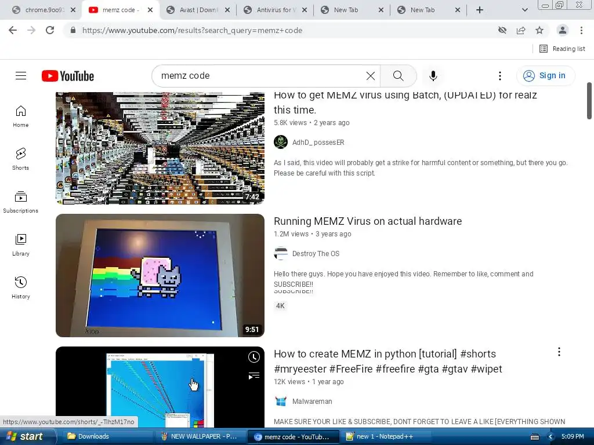Click the crossed-out eye icon in address bar
Screen dimensions: 594x445
pos(502,30)
